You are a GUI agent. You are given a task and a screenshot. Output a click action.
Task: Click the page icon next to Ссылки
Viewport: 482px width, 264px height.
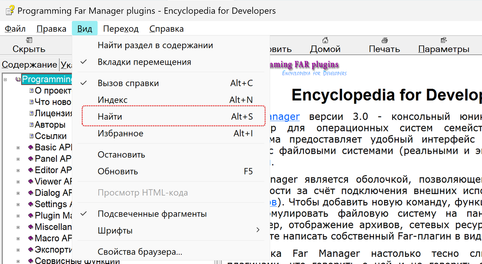[x=32, y=136]
